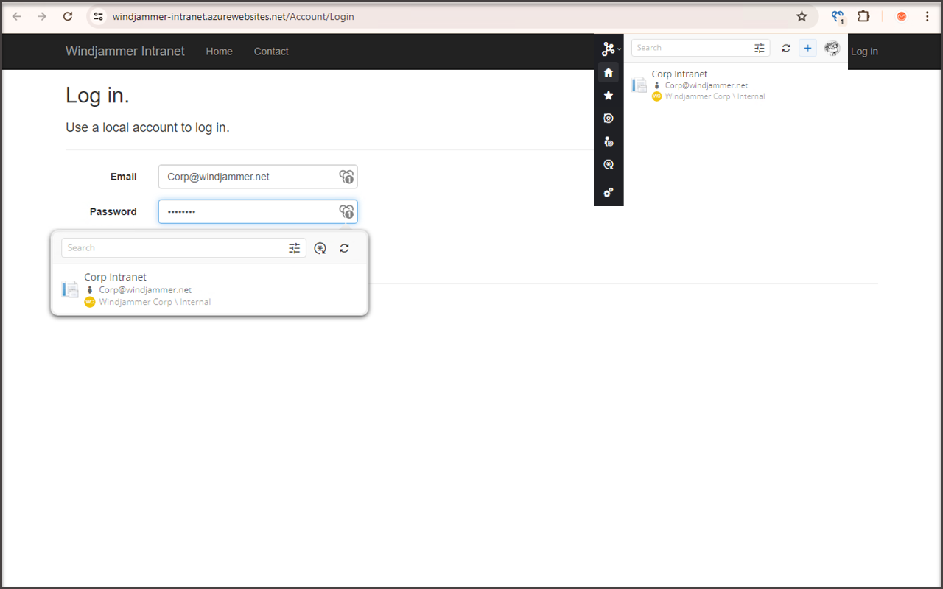Add a new entry with the plus icon

coord(807,48)
